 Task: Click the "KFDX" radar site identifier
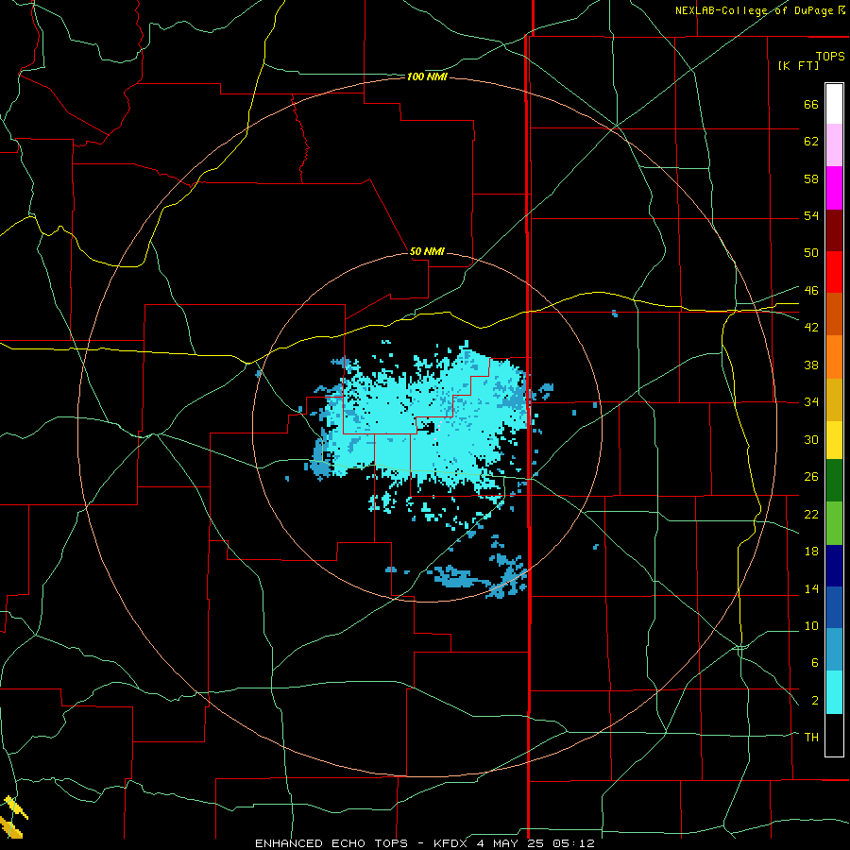pos(450,843)
